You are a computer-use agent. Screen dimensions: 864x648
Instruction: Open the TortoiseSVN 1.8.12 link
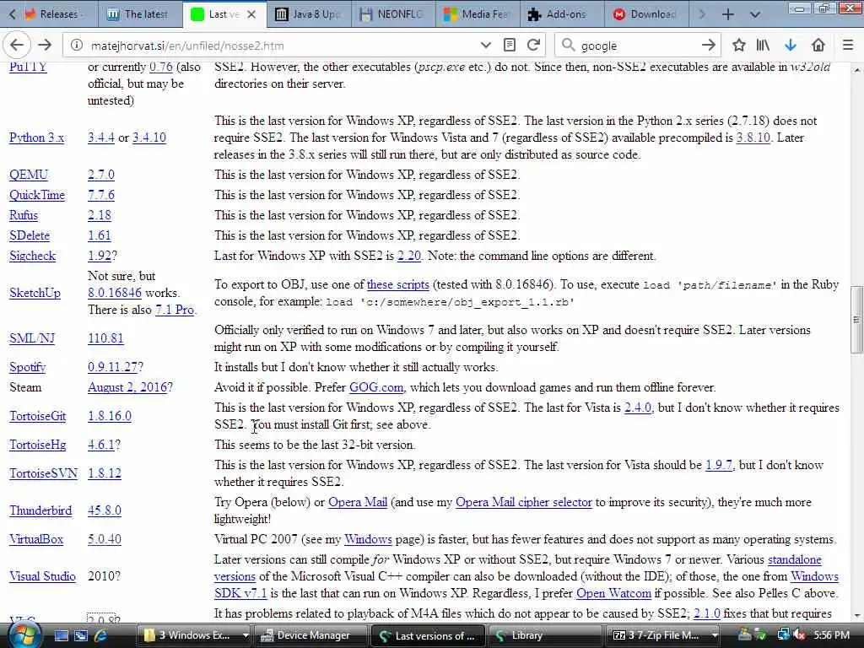coord(104,473)
